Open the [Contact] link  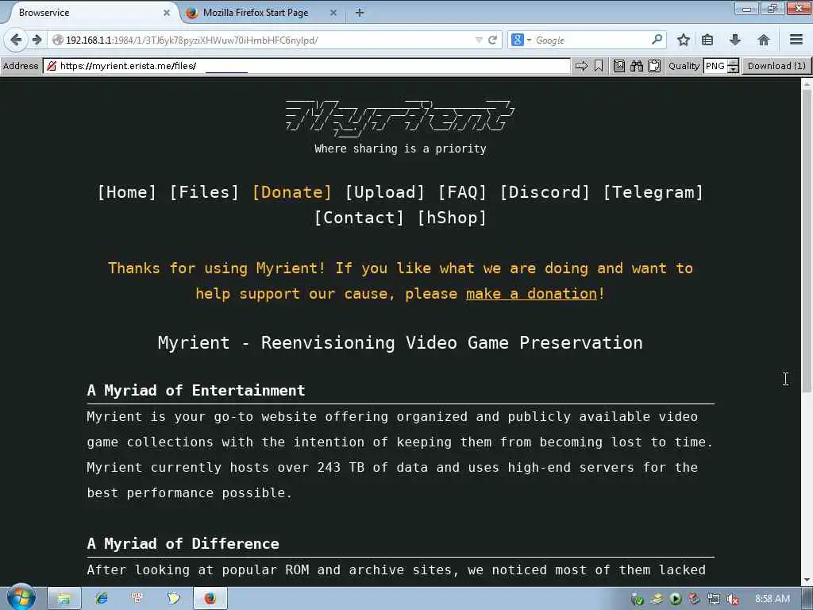[359, 218]
